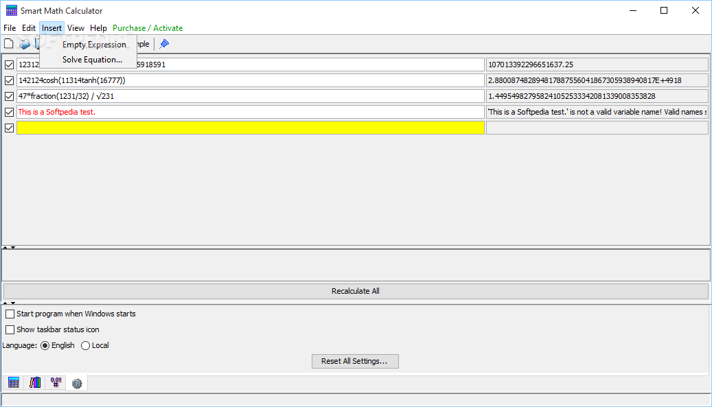
Task: Enable Start program when Windows starts
Action: (x=10, y=314)
